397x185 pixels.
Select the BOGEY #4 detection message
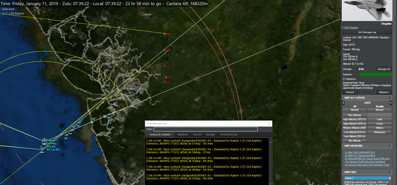tap(204, 151)
